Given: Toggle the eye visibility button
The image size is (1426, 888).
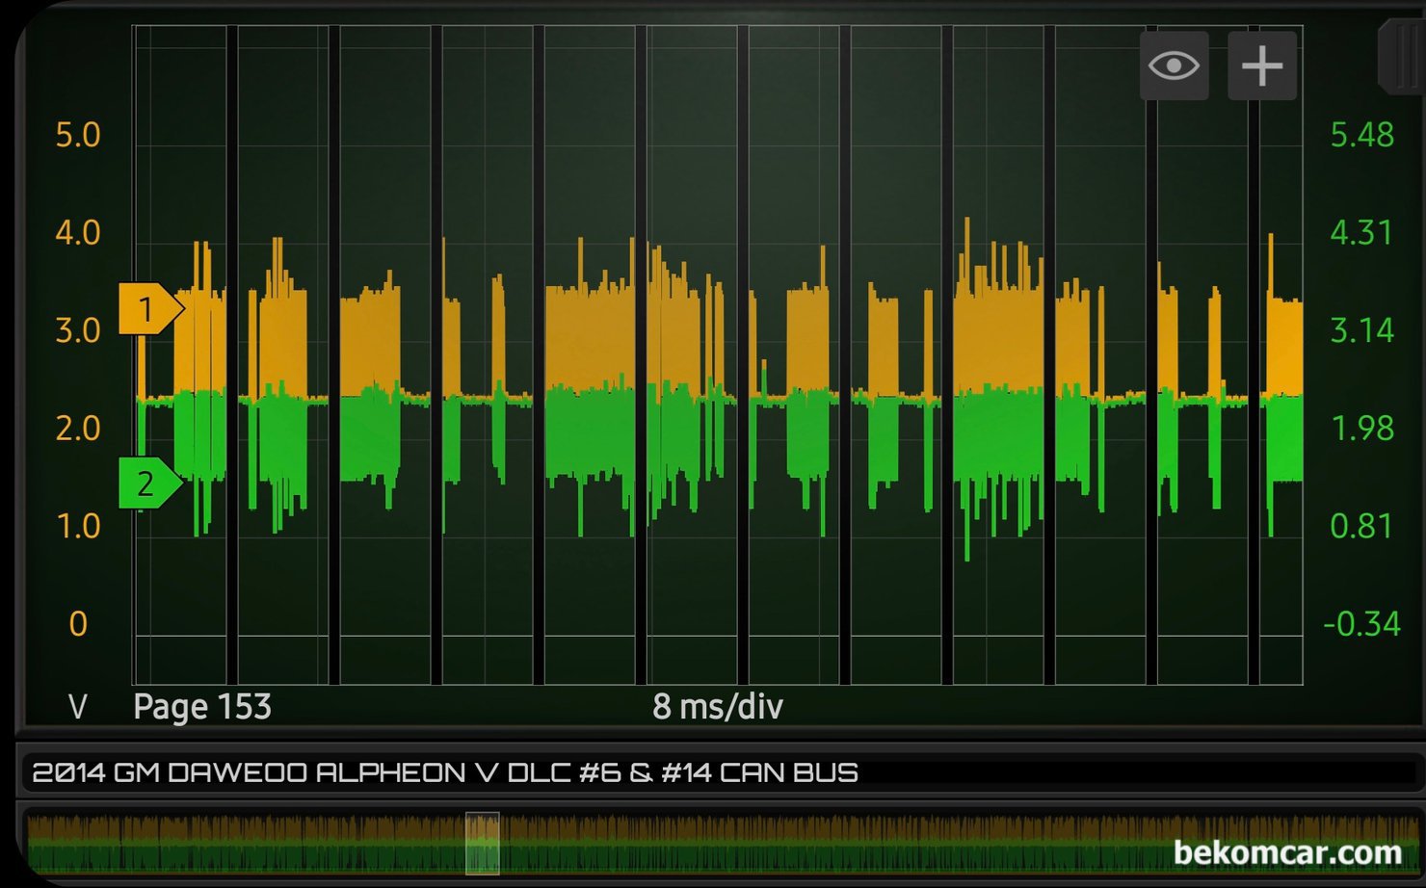Looking at the screenshot, I should point(1174,65).
